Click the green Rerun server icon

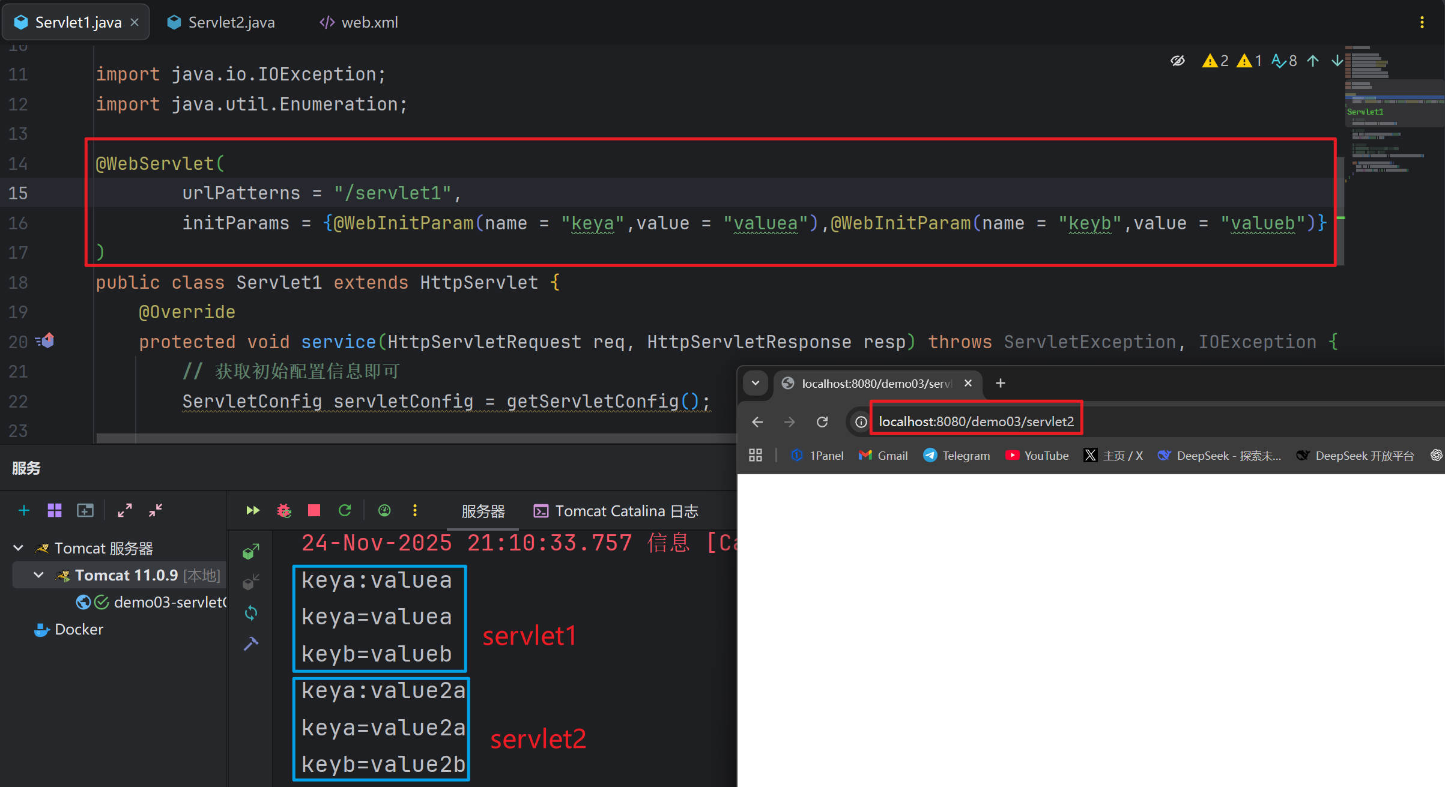(x=345, y=511)
